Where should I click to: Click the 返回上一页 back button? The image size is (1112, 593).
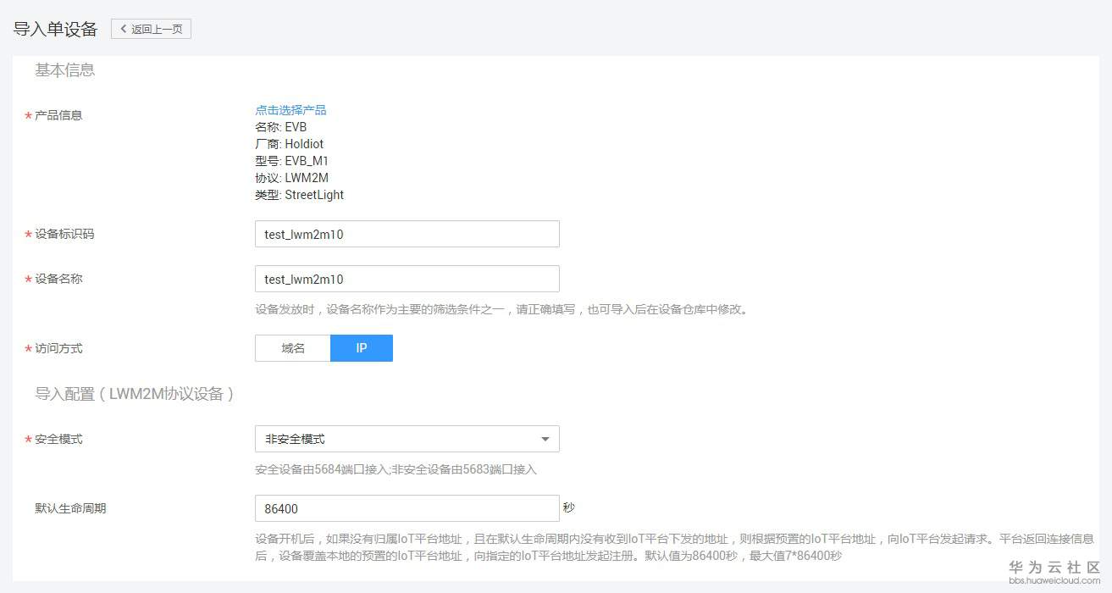[151, 29]
